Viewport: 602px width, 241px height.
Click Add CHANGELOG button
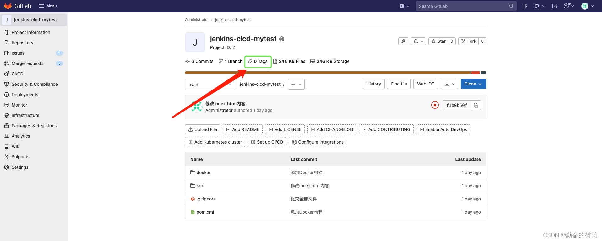pyautogui.click(x=332, y=129)
